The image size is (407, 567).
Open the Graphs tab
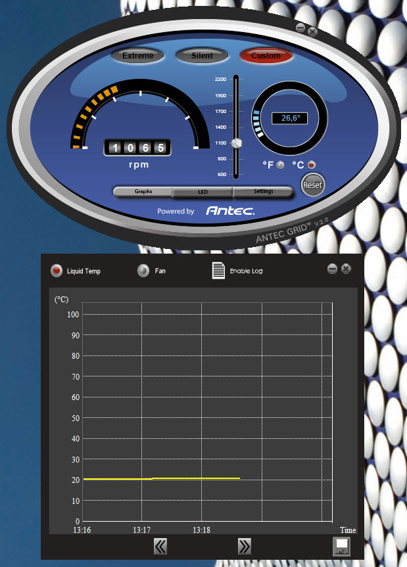point(143,192)
